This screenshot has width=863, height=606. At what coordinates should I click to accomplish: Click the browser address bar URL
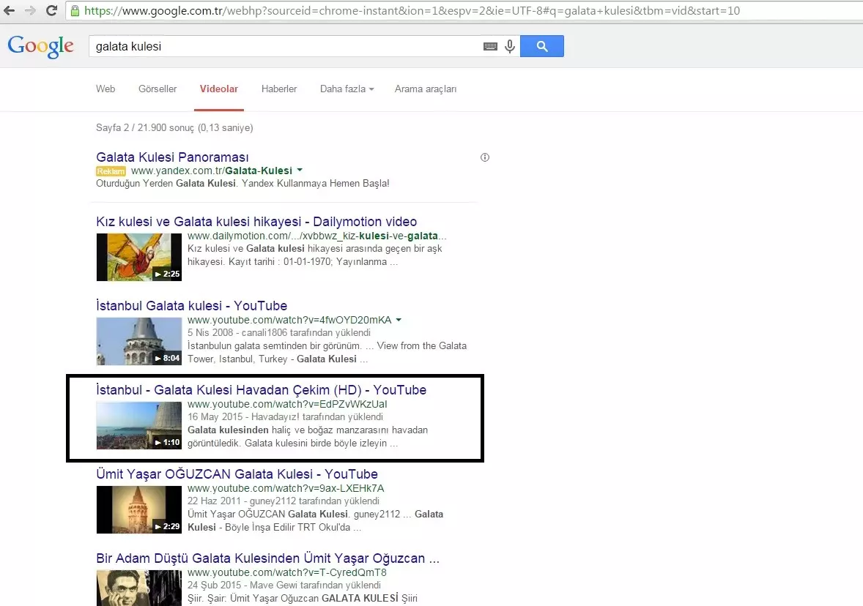(x=412, y=10)
